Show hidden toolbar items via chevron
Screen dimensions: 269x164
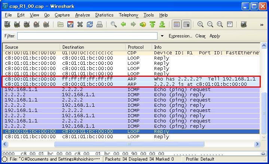point(262,25)
